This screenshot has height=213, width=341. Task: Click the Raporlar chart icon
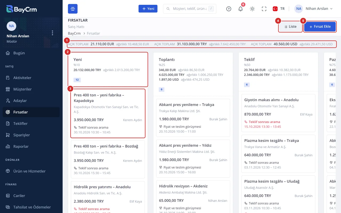(8, 146)
